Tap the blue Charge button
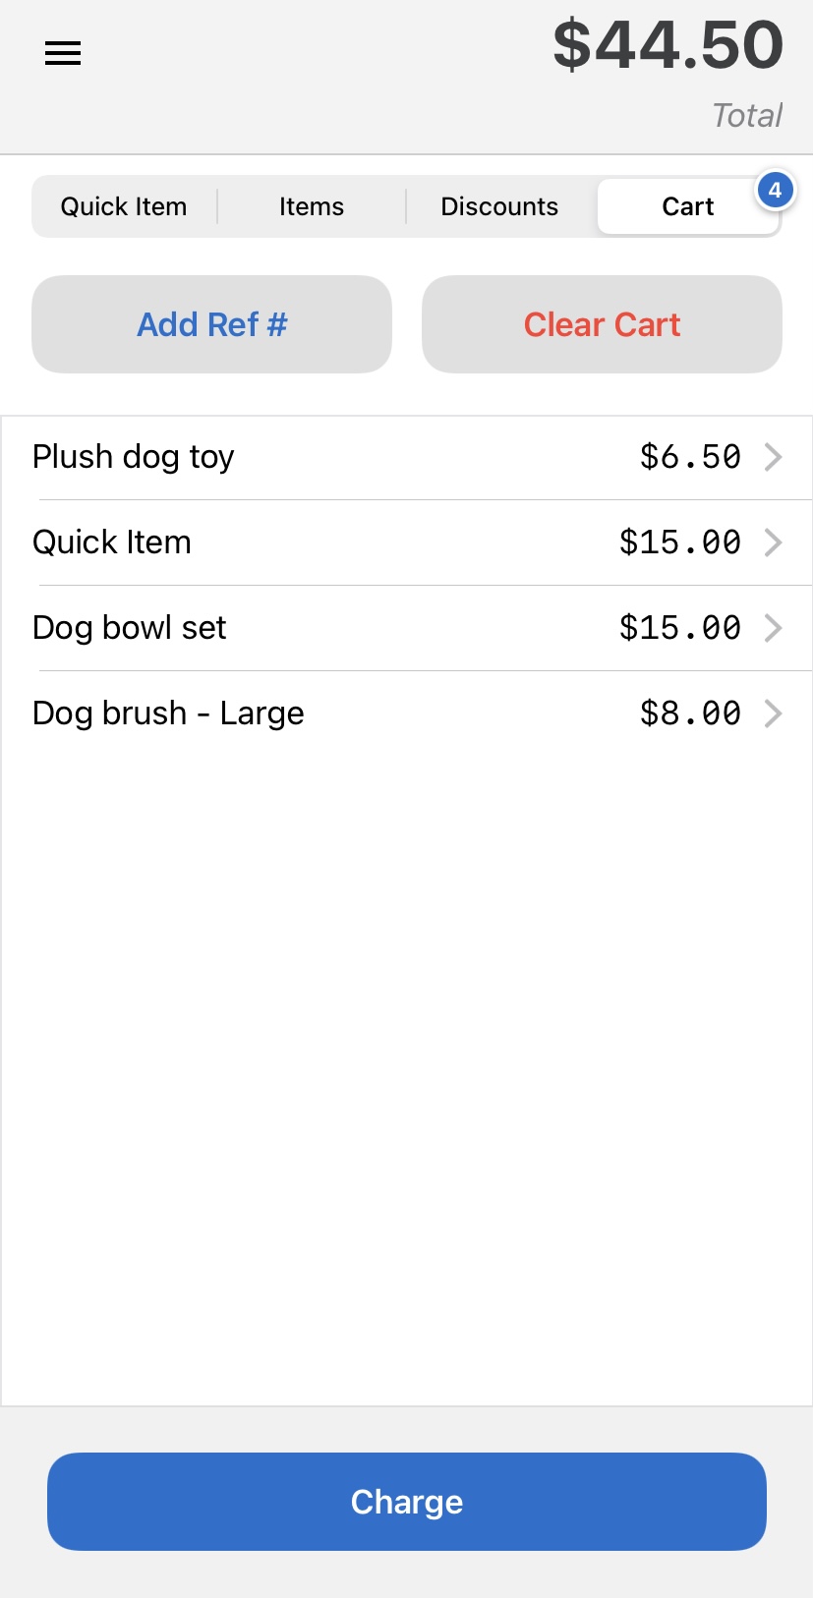 (407, 1502)
